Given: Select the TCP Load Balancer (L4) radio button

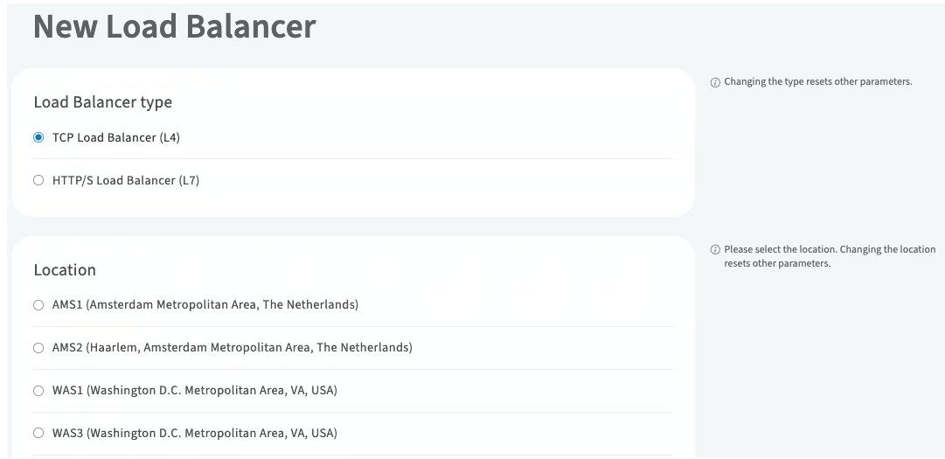Looking at the screenshot, I should click(38, 137).
